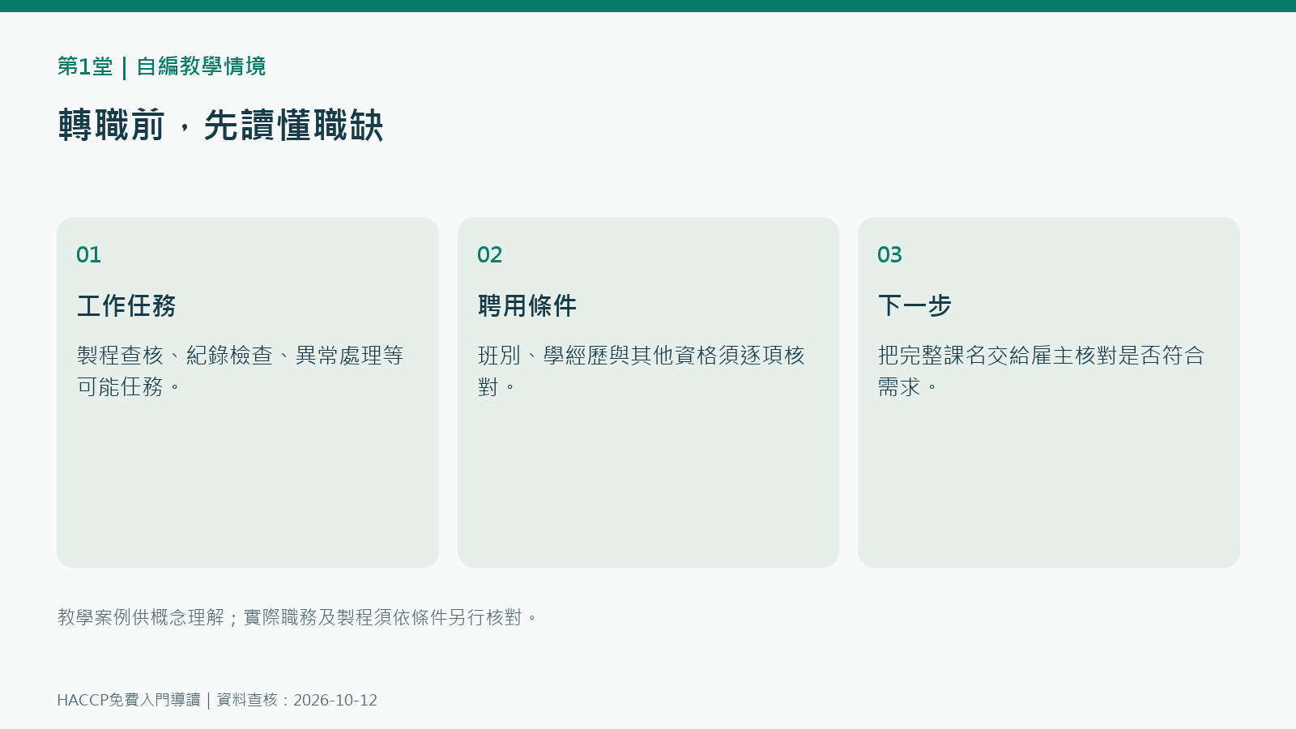Click the footer date 2026-10-12
Image resolution: width=1296 pixels, height=729 pixels.
pyautogui.click(x=335, y=700)
